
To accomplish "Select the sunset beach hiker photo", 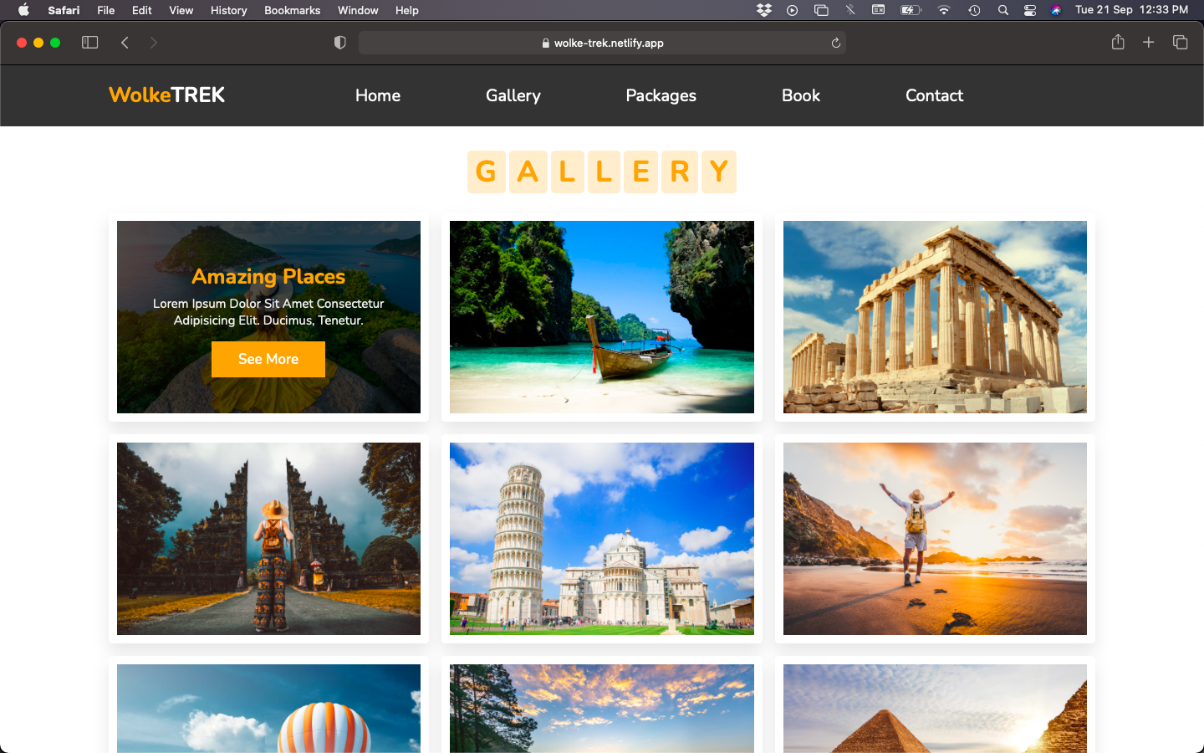I will pos(935,539).
